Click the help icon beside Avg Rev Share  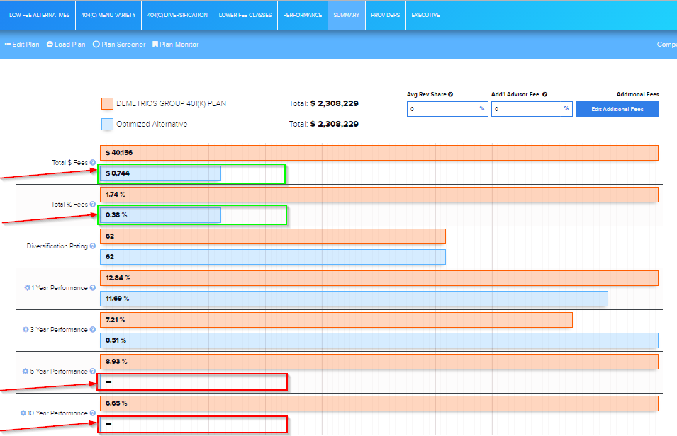[451, 94]
